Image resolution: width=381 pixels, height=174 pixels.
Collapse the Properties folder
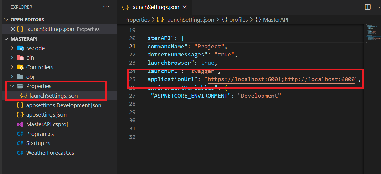point(11,86)
